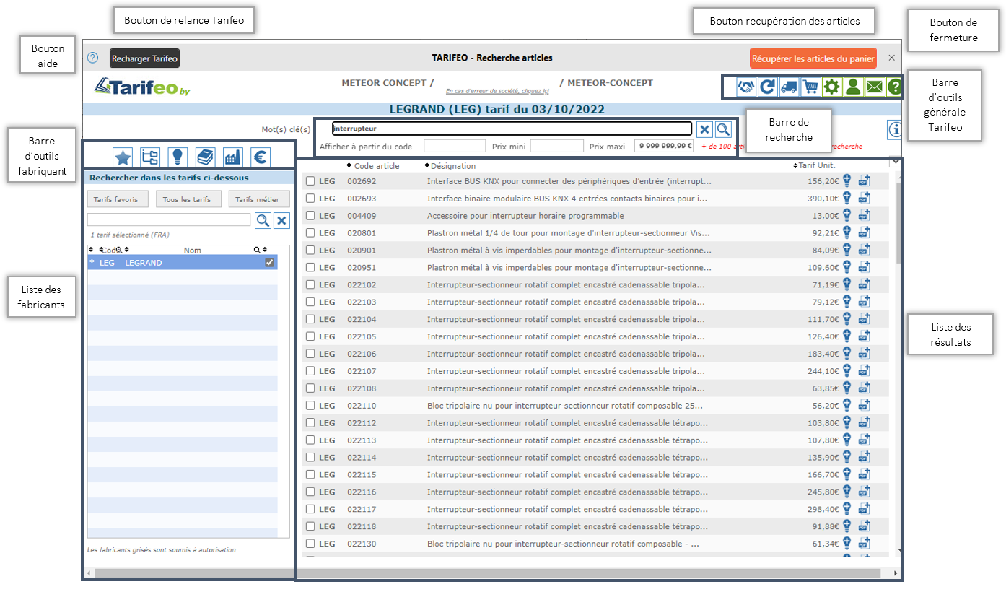Close the Tarifeo search window

pyautogui.click(x=891, y=58)
